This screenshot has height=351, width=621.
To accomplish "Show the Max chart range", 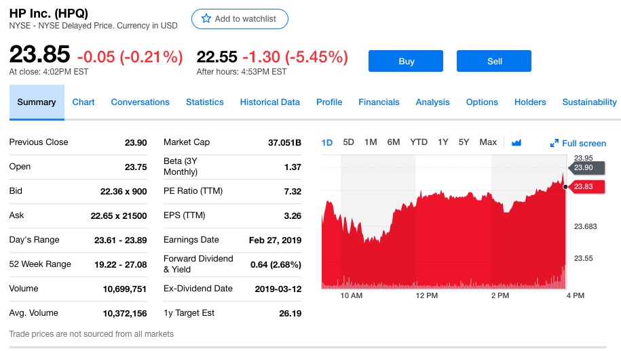I will pos(488,142).
